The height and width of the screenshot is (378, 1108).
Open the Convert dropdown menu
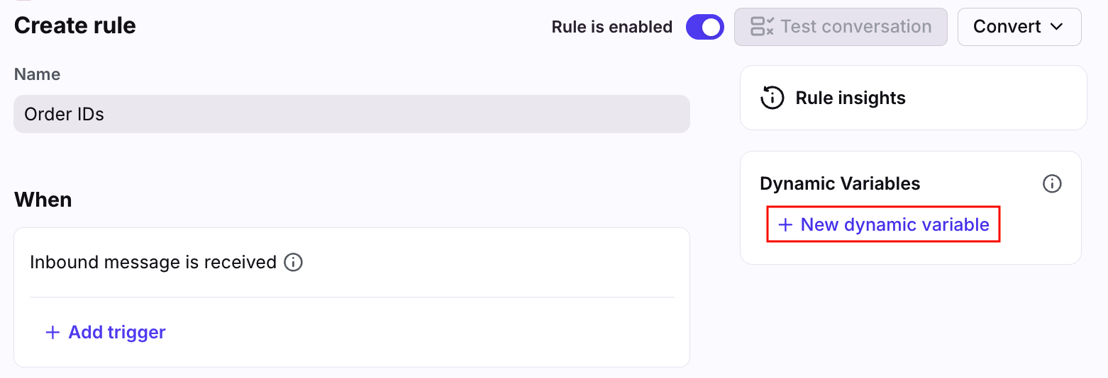tap(1019, 27)
